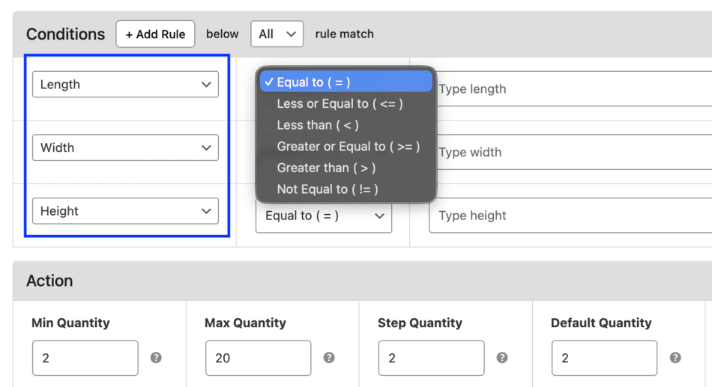Image resolution: width=712 pixels, height=387 pixels.
Task: Click the Default Quantity input box
Action: click(x=604, y=358)
